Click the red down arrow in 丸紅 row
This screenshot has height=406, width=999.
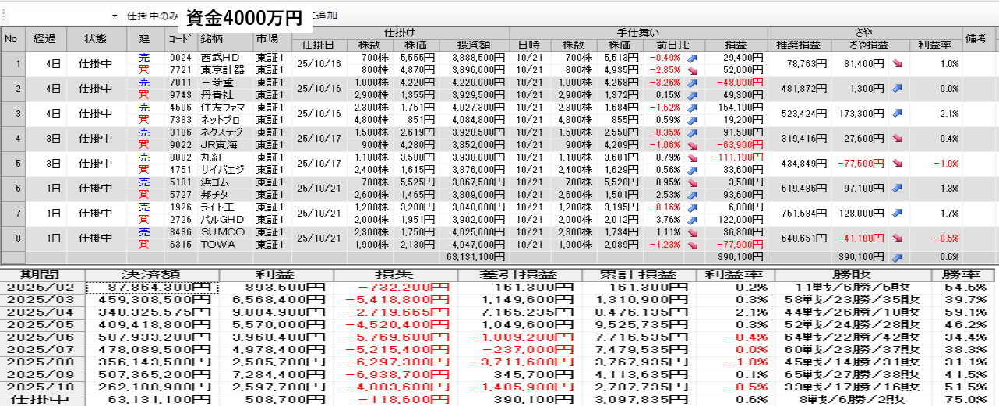pyautogui.click(x=690, y=157)
